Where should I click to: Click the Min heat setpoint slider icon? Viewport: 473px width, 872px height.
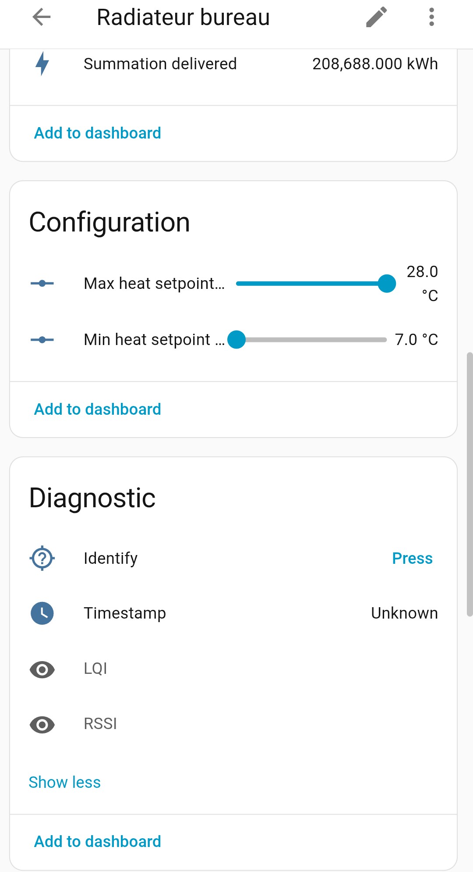click(x=42, y=340)
